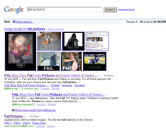Open the Advanced Search link
The height and width of the screenshot is (128, 166).
[x=127, y=9]
